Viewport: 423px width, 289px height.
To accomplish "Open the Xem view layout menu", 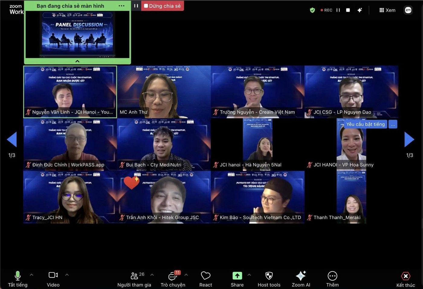I will pos(387,10).
